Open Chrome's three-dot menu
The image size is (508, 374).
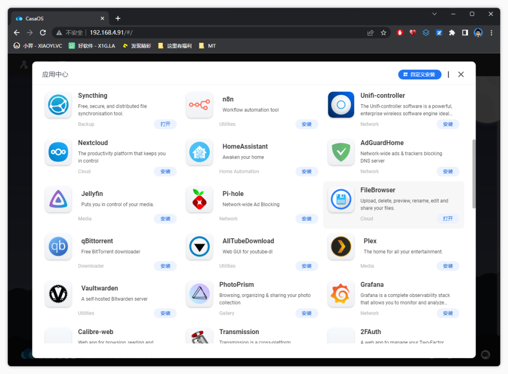(x=492, y=33)
